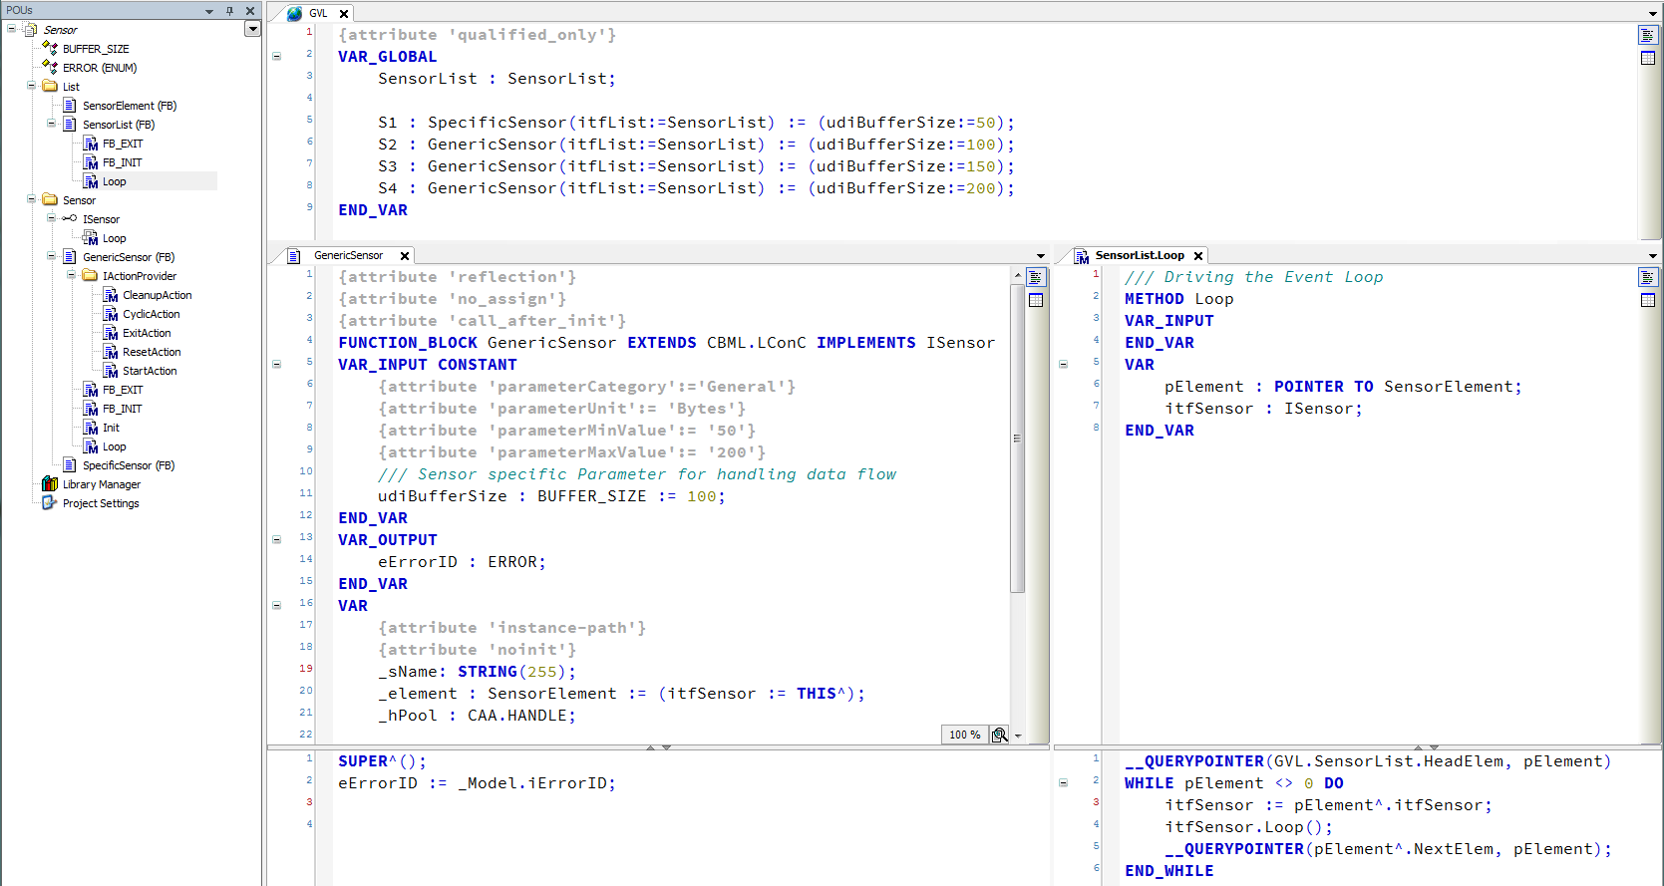Select the GenericSensor editor tab
This screenshot has width=1664, height=886.
(x=348, y=255)
